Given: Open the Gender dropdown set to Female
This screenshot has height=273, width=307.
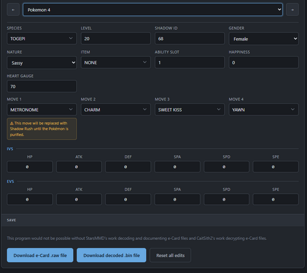Looking at the screenshot, I should (263, 39).
